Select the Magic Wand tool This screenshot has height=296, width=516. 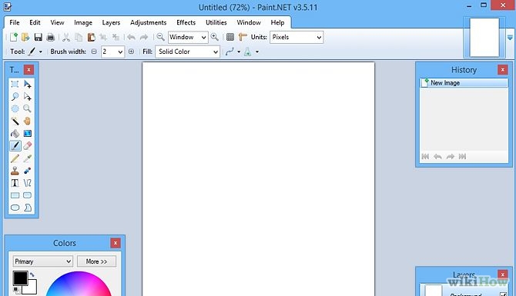coord(15,121)
